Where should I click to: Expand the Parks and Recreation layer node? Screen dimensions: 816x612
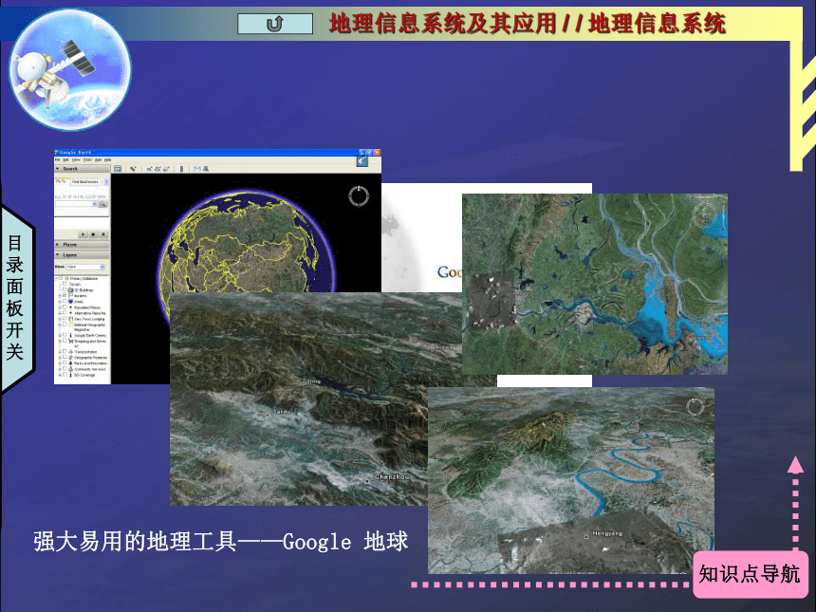point(60,363)
